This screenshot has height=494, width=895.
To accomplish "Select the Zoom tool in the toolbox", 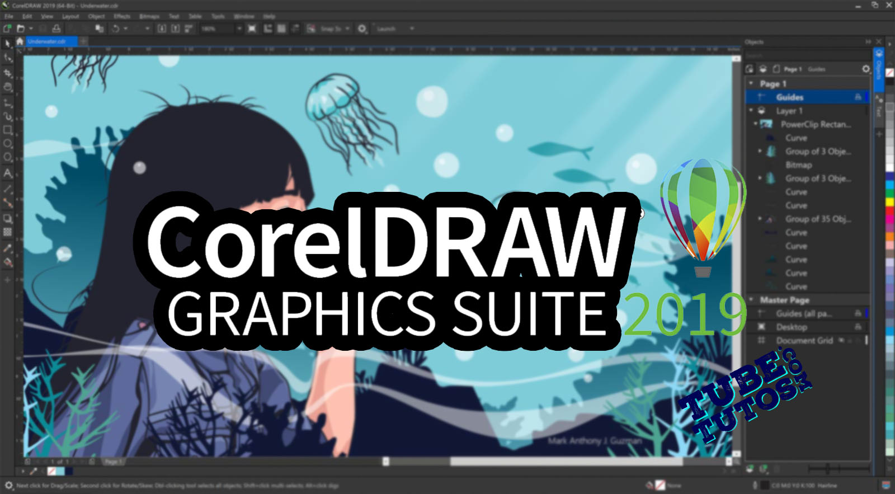I will (x=7, y=87).
